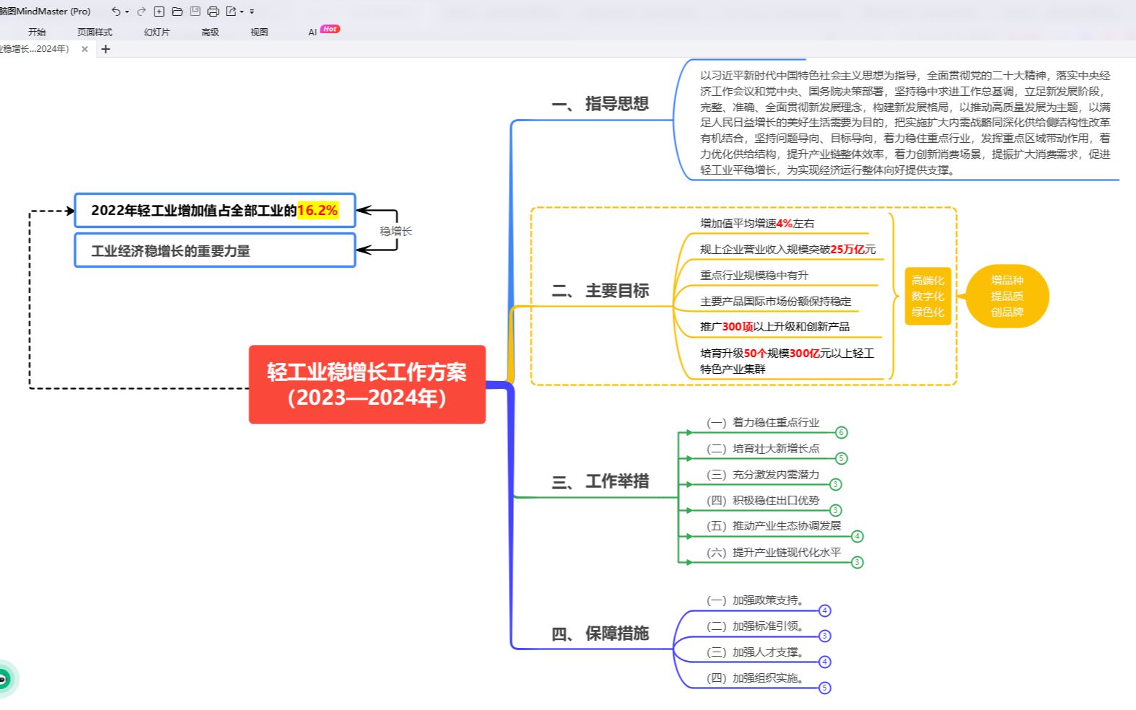Expand (三) 充分激发内需潜力 via circle 3
Viewport: 1136px width, 710px height.
(x=836, y=485)
